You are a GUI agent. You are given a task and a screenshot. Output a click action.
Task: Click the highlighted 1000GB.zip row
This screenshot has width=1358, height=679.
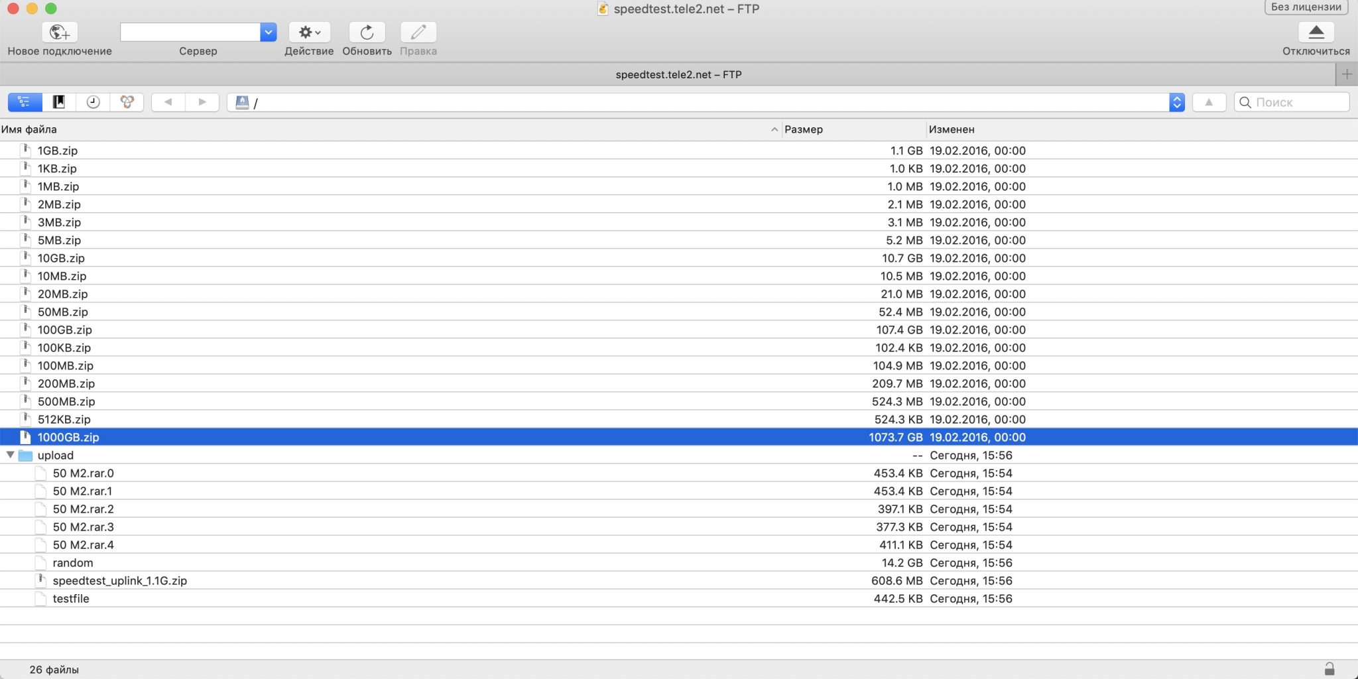[x=679, y=437]
